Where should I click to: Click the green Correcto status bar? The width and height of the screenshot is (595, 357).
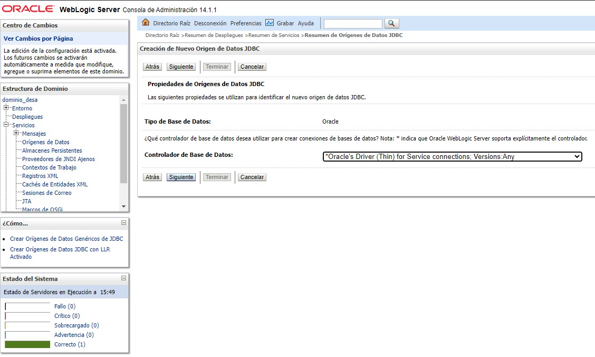point(27,344)
